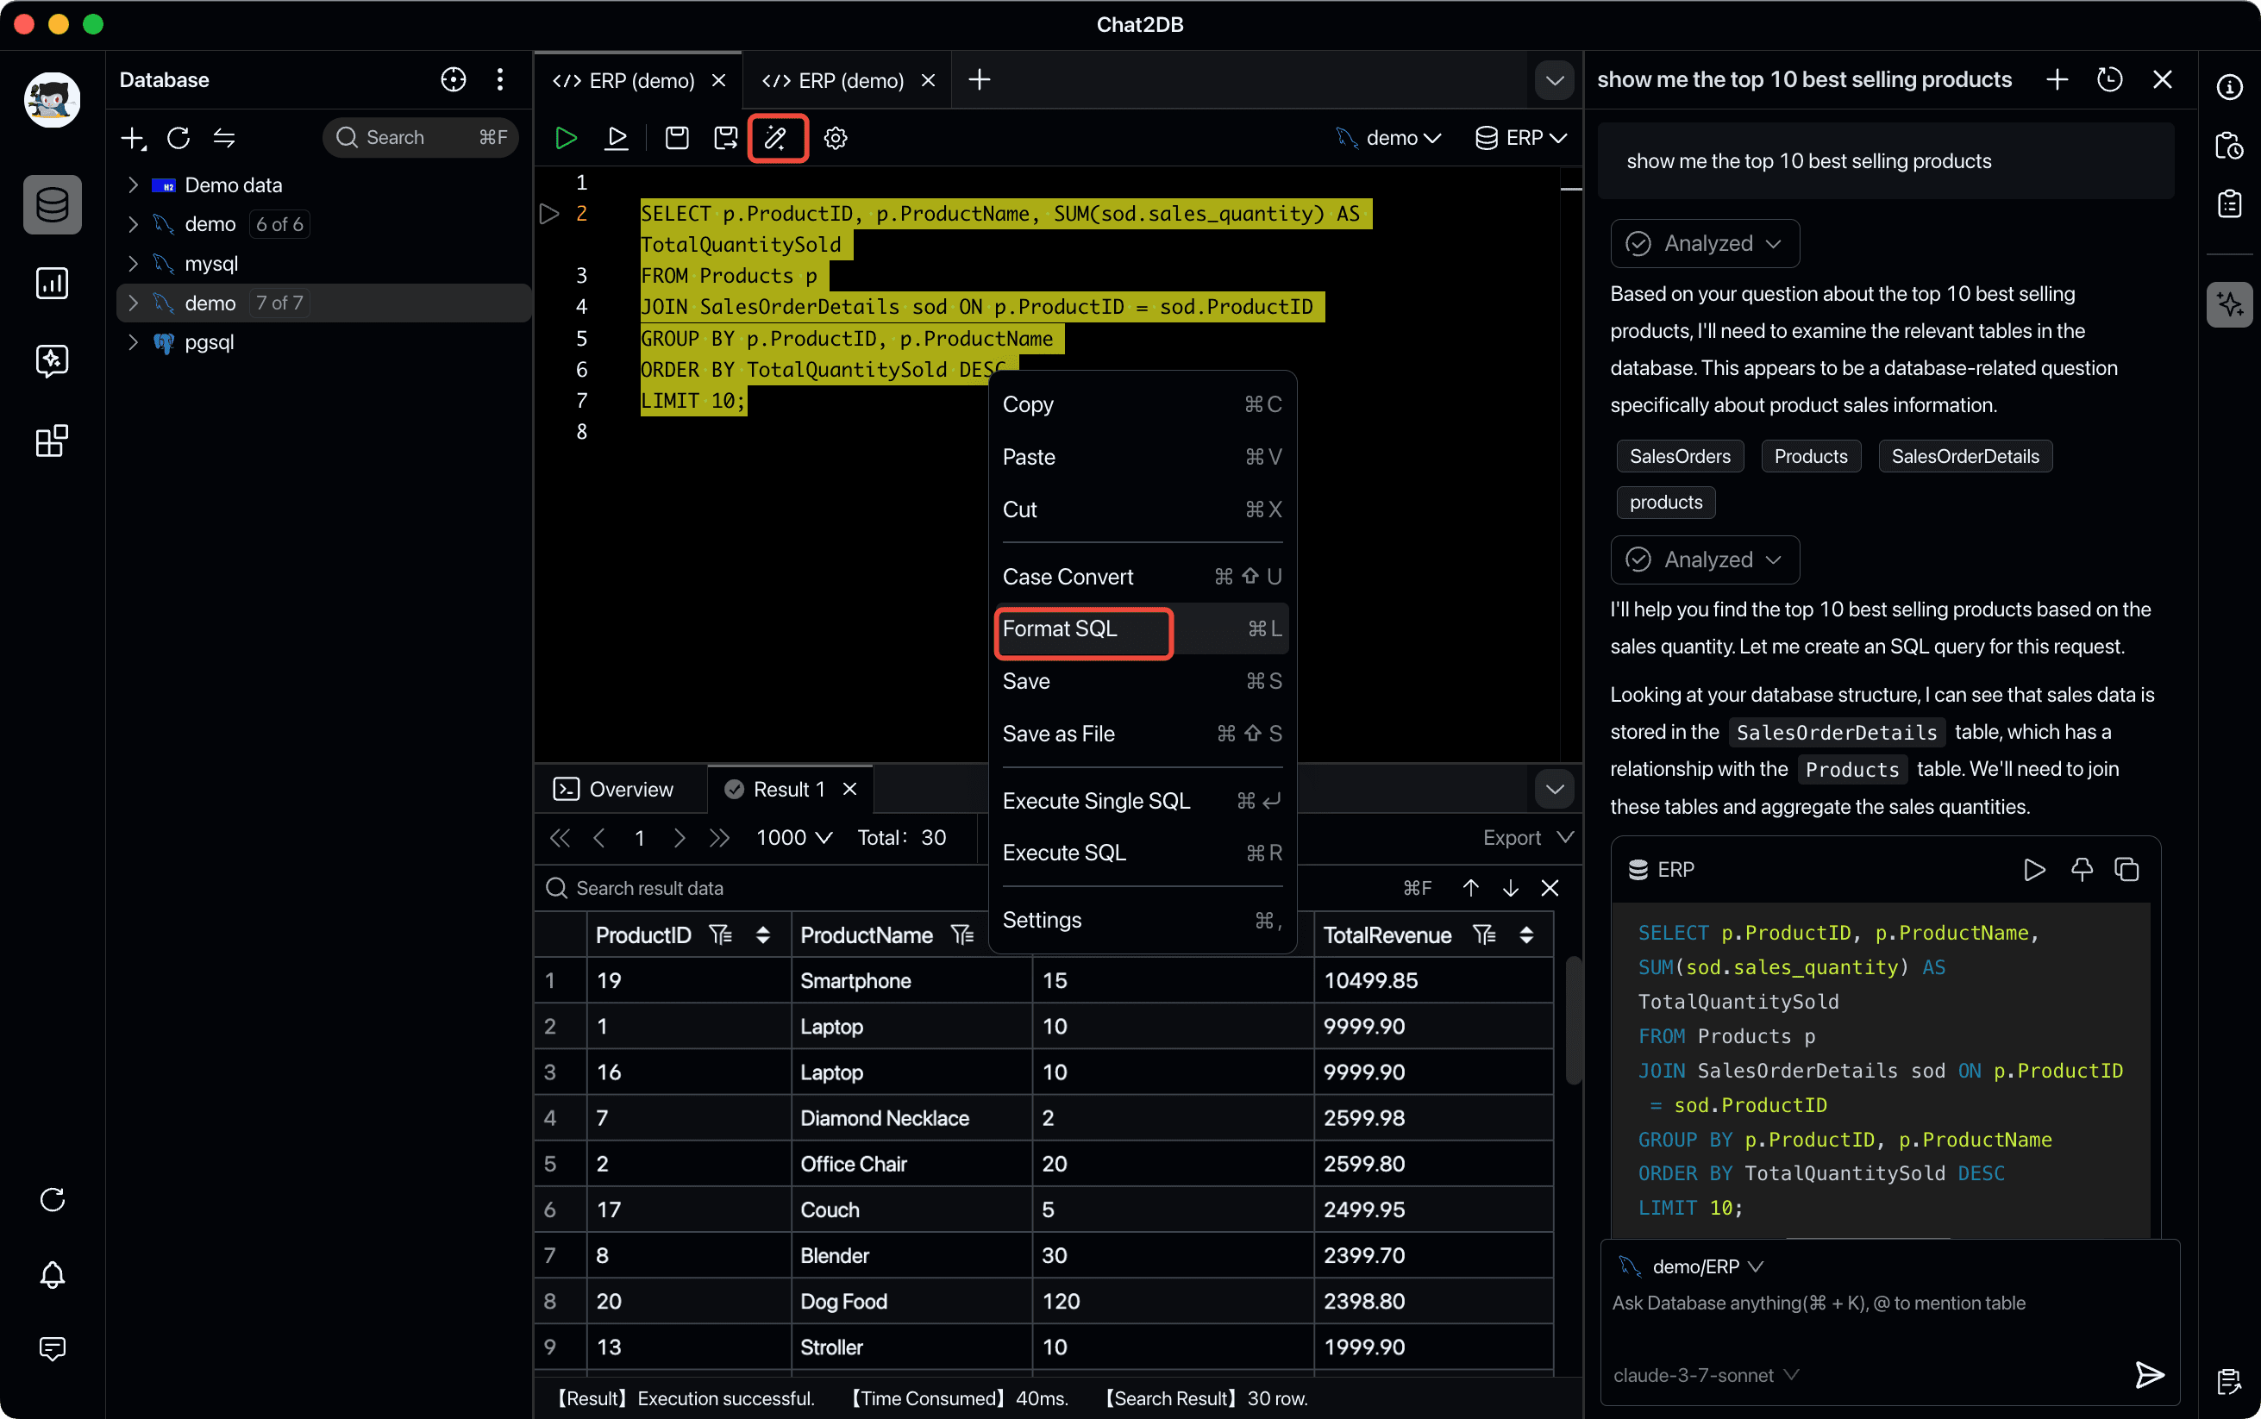Send the chat message
Image resolution: width=2261 pixels, height=1419 pixels.
pos(2149,1375)
